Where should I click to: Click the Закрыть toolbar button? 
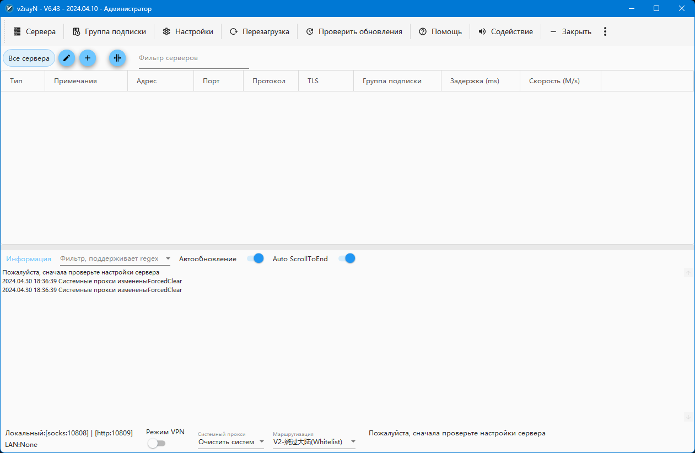tap(570, 31)
